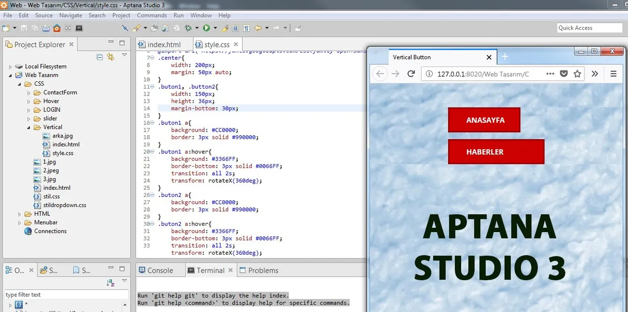Open the New file dropdown arrow
This screenshot has height=312, width=628.
15,28
